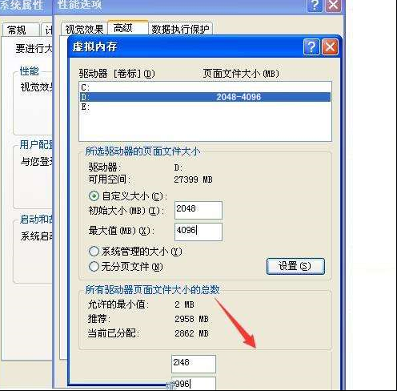Viewport: 397px width, 391px height.
Task: Click the Virtual Memory dialog help icon
Action: coord(311,47)
